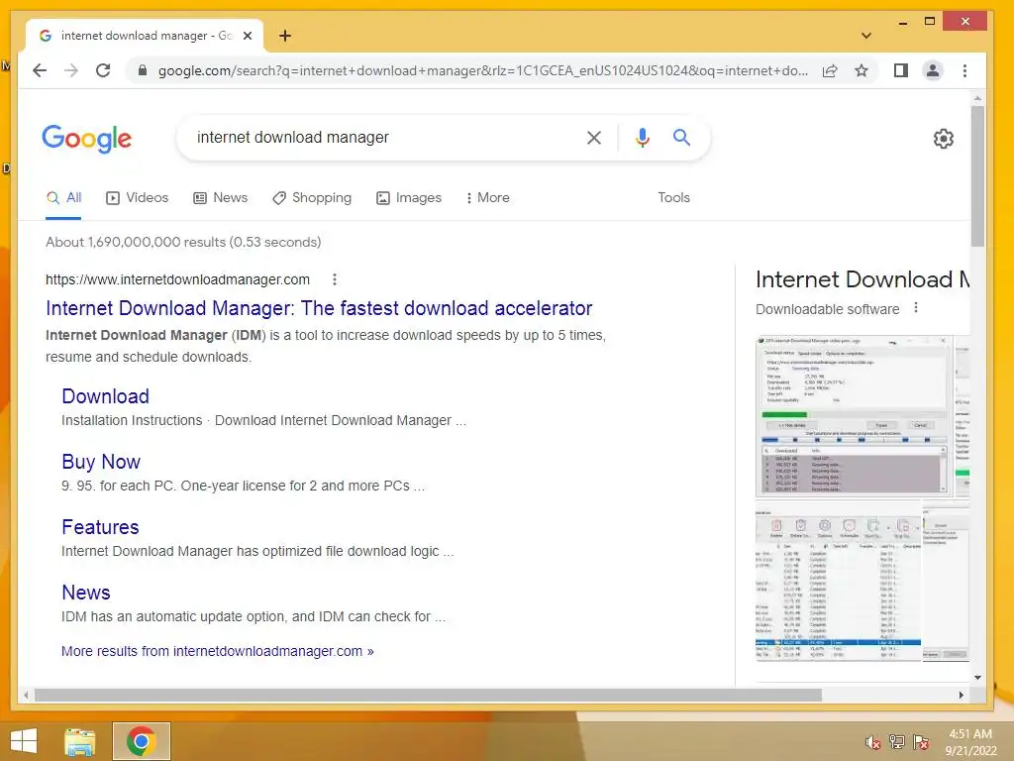1014x761 pixels.
Task: Reload the current page
Action: (103, 70)
